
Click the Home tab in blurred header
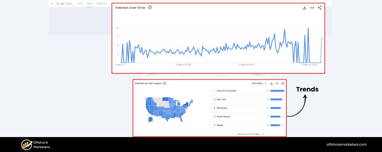(x=80, y=4)
